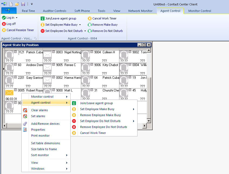This screenshot has height=174, width=229.
Task: Select the Set Employee Make Busy icon
Action: 42,25
